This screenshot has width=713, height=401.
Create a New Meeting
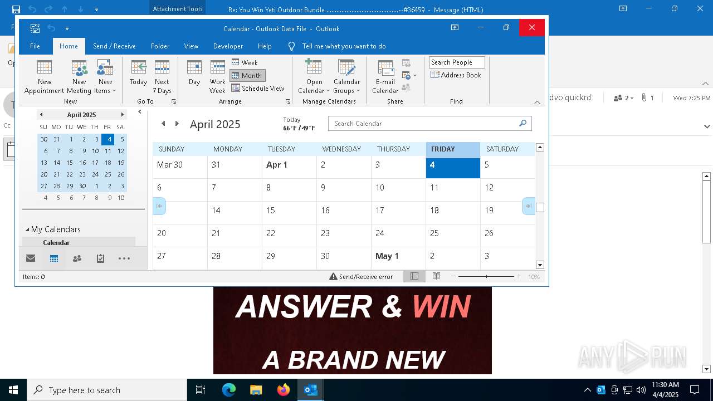[79, 76]
